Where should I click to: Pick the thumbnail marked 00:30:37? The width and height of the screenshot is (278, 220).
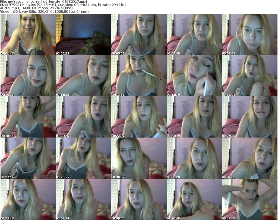[139, 158]
